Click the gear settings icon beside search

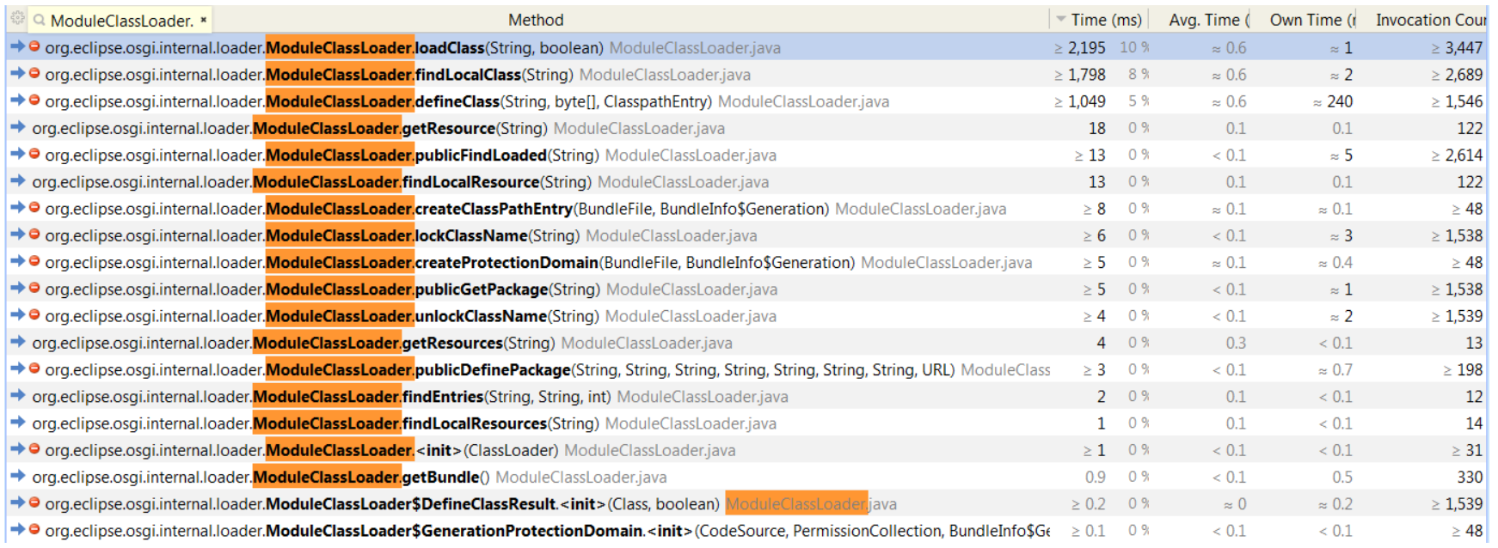(x=16, y=18)
